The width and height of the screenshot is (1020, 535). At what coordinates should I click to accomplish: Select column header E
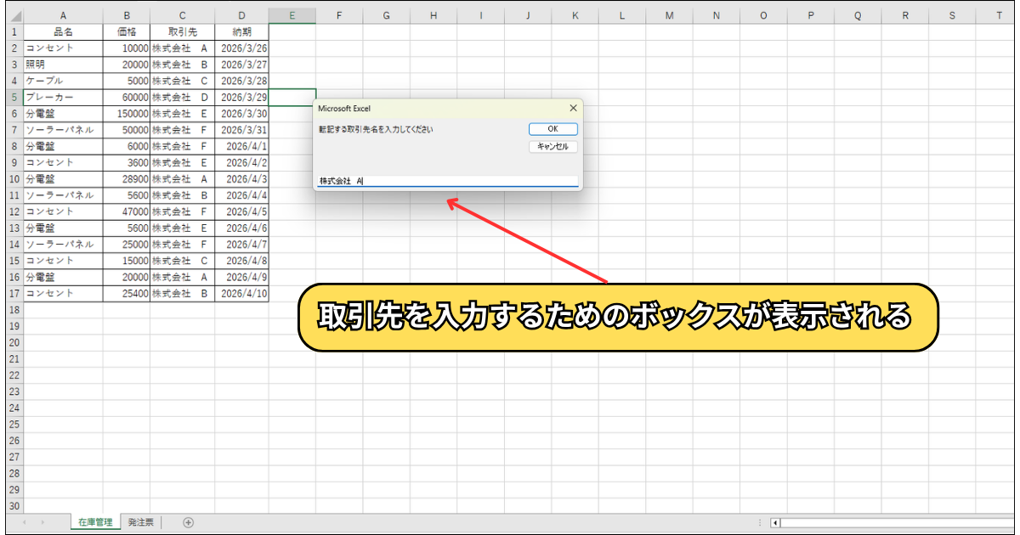point(292,14)
